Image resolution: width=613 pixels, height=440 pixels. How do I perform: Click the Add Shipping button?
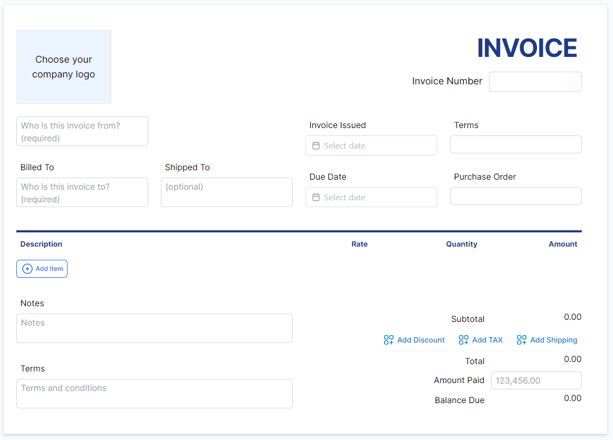[x=547, y=340]
